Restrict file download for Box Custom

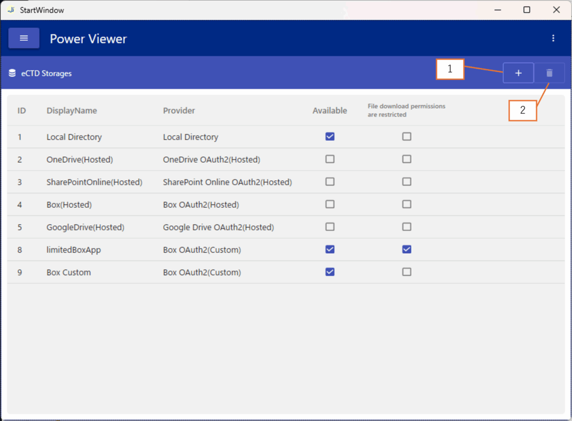(x=407, y=272)
